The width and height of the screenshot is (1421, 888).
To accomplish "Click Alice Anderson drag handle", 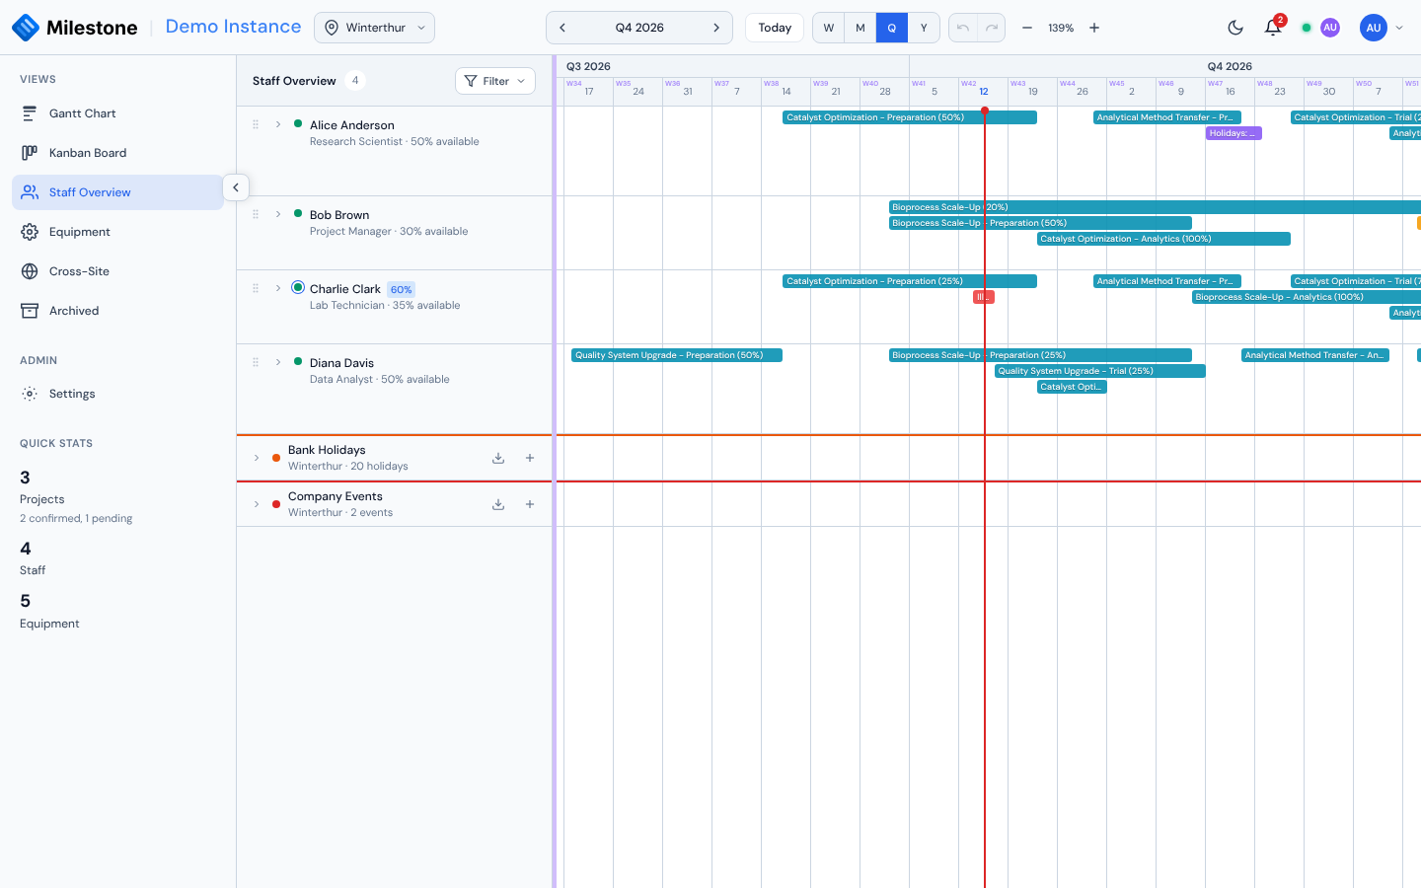I will pos(256,124).
